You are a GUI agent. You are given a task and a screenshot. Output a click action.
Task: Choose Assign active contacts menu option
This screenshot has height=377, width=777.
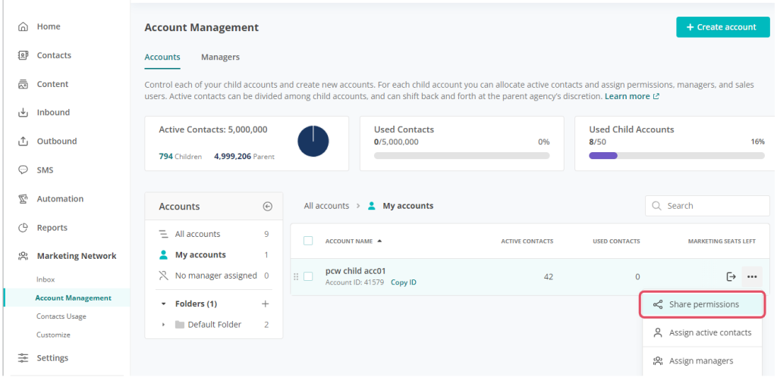point(709,332)
